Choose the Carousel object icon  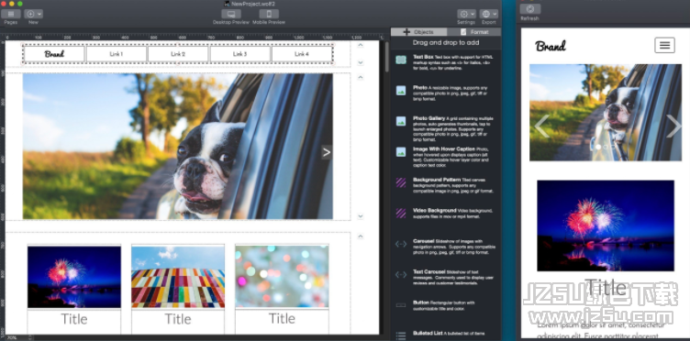(401, 244)
